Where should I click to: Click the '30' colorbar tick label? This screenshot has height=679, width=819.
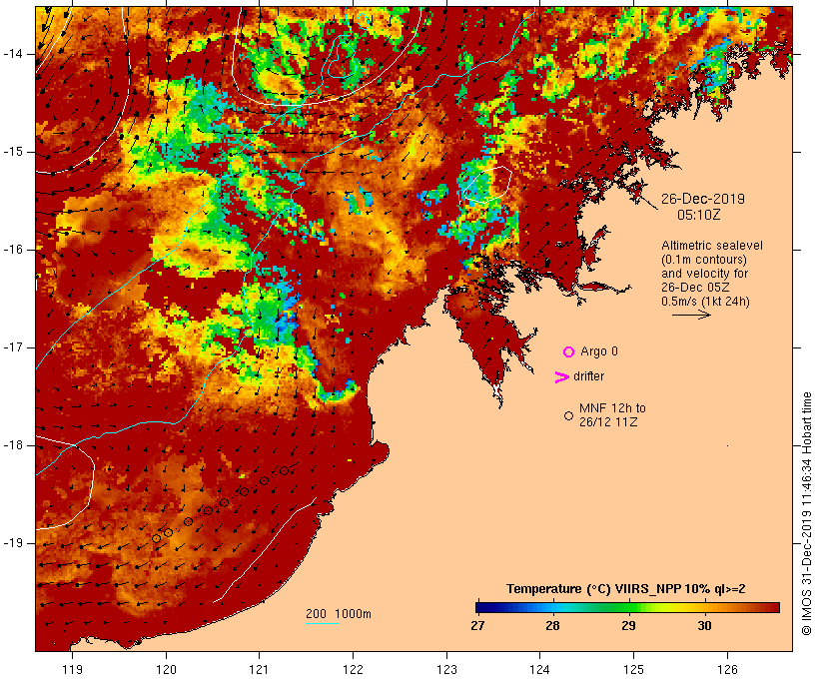pos(704,626)
